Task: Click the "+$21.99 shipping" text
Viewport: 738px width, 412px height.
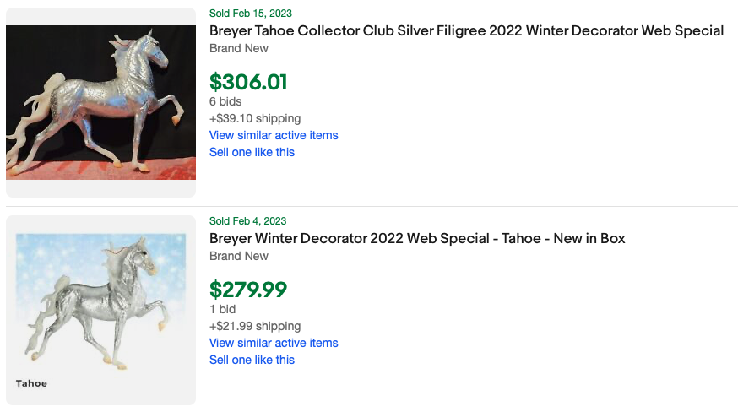Action: click(255, 326)
